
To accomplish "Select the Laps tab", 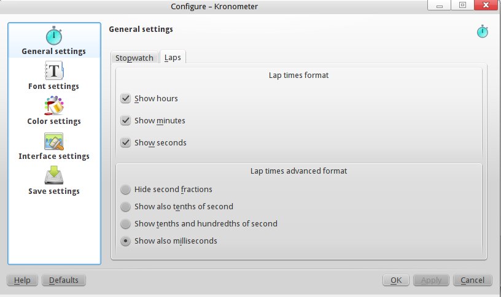I will pyautogui.click(x=173, y=58).
